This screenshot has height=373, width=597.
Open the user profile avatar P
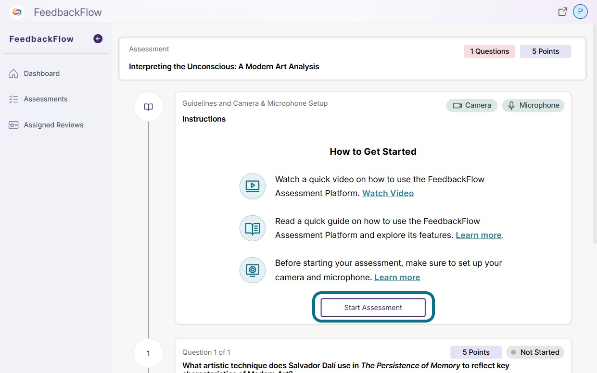click(580, 12)
